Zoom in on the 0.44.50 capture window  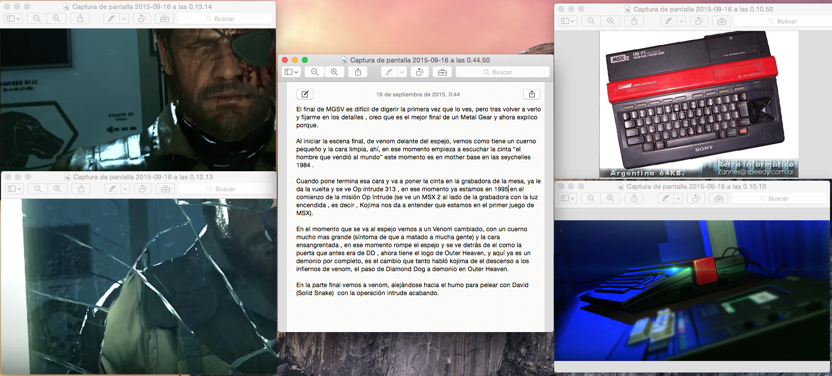pos(334,72)
